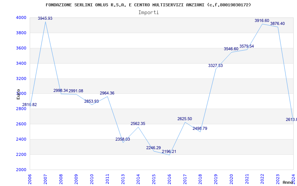Click the data label 2246.29
Viewport: 297px width, 186px height.
pos(153,148)
